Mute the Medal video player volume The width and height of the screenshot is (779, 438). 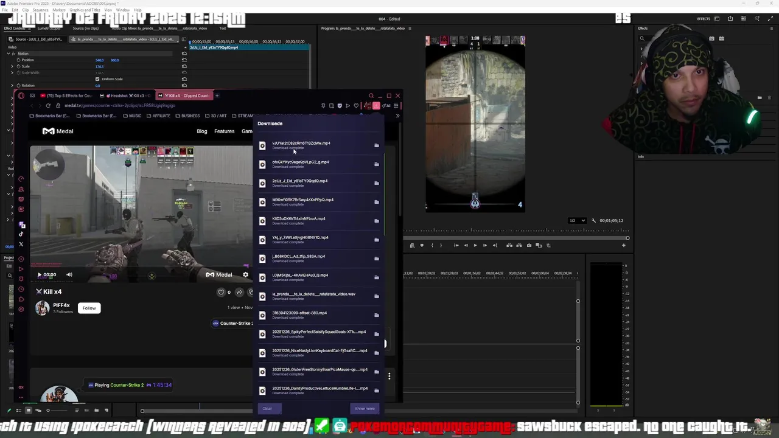coord(69,274)
